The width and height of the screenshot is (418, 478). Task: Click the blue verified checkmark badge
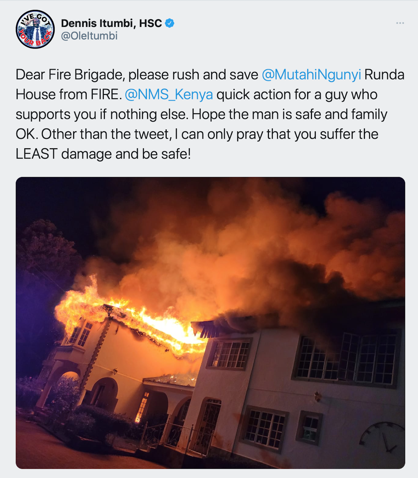pos(169,23)
